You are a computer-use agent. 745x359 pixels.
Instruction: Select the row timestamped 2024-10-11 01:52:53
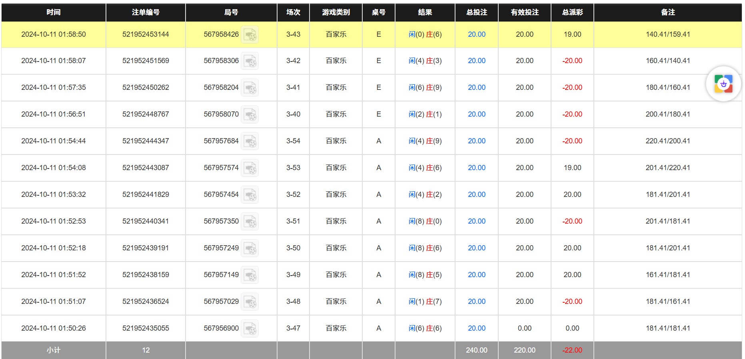[x=54, y=221]
